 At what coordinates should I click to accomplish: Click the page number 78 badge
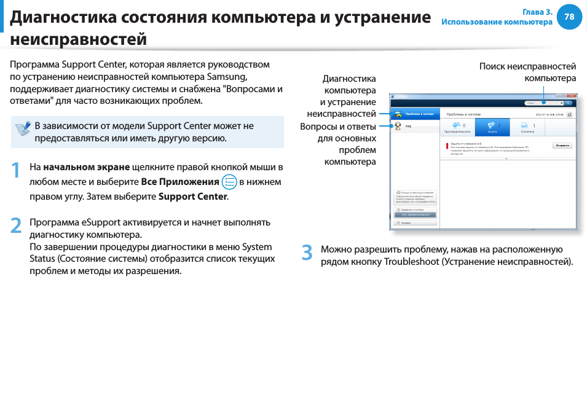pos(569,17)
